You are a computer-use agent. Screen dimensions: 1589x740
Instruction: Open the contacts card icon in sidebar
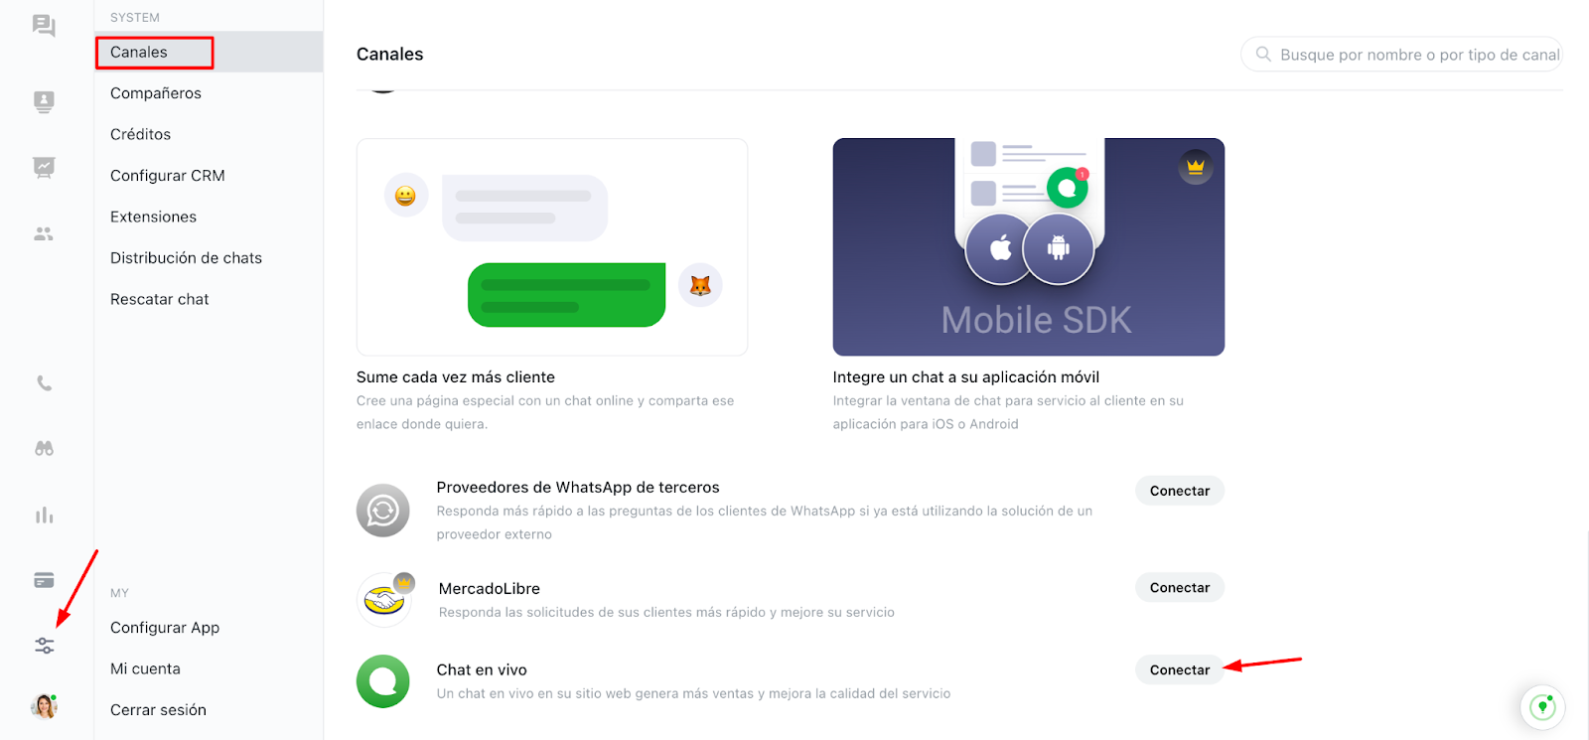pos(44,101)
